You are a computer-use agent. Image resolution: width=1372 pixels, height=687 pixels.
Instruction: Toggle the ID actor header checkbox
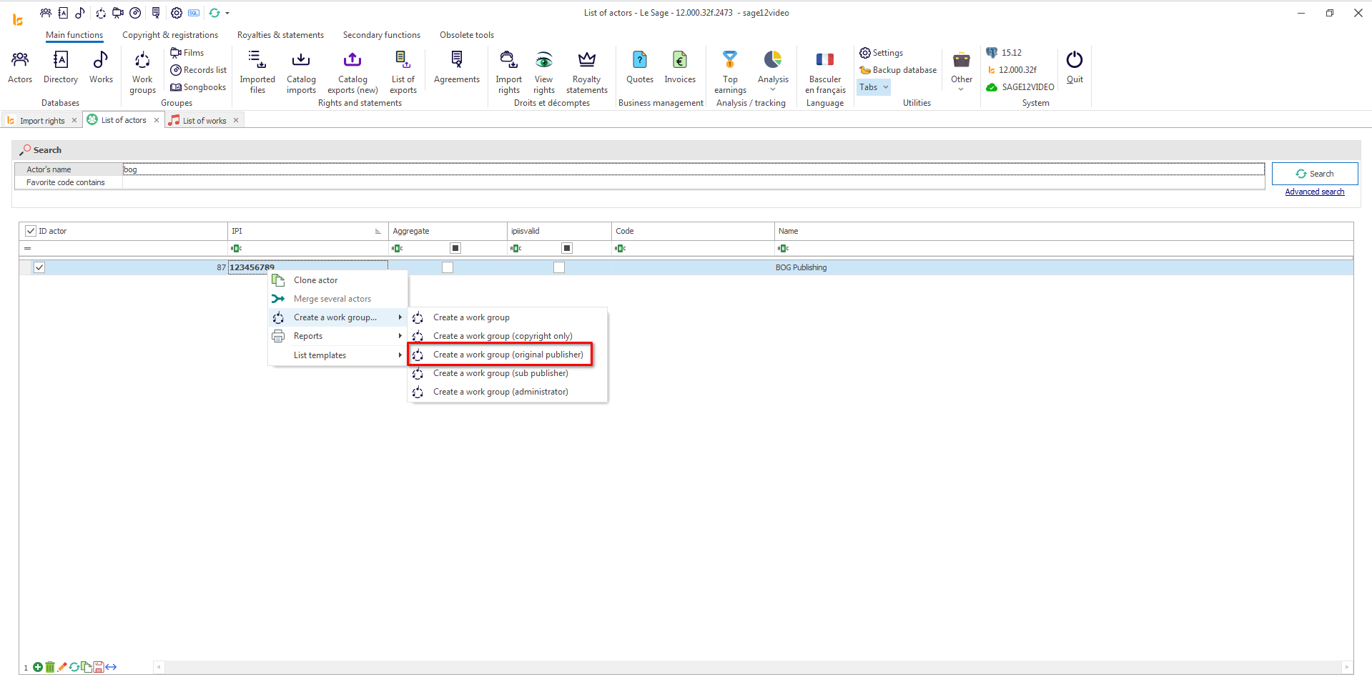coord(31,231)
